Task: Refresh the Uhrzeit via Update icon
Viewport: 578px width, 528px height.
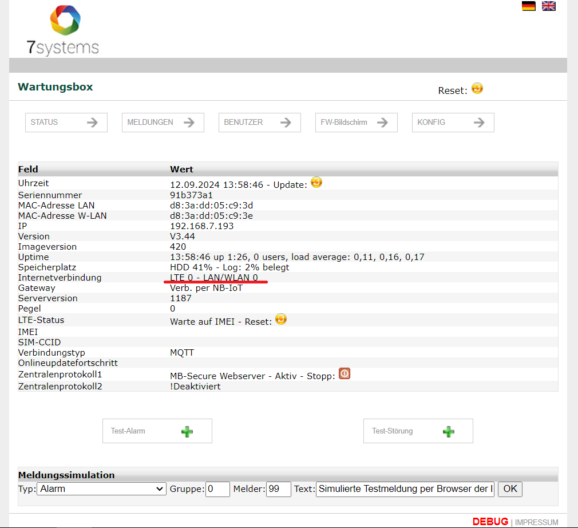Action: [x=316, y=182]
